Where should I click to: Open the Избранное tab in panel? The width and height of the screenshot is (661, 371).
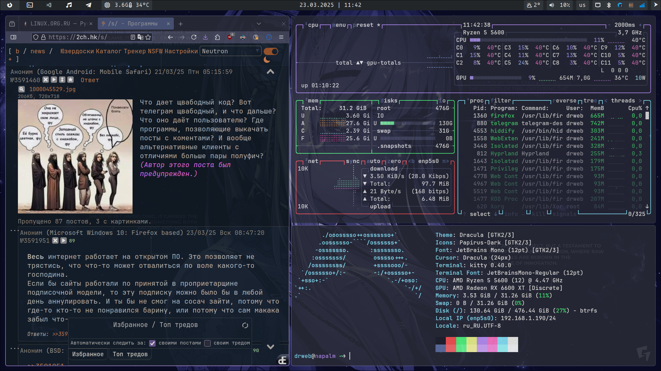point(88,354)
